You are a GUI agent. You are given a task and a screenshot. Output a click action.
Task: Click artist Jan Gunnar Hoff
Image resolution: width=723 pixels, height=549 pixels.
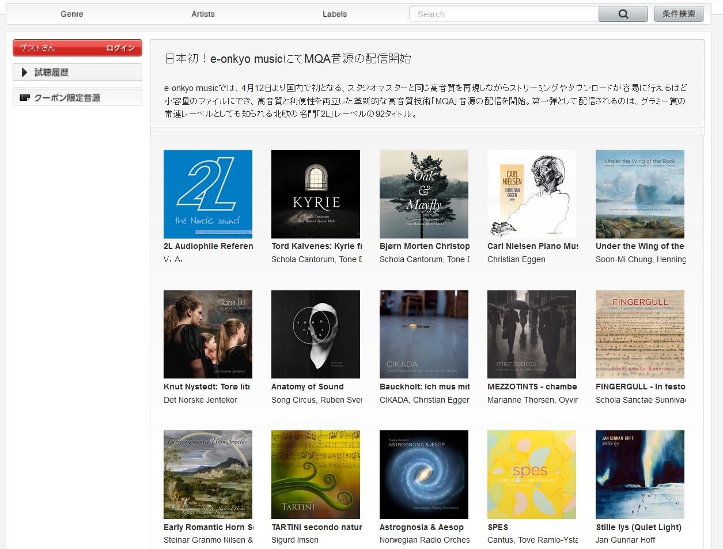coord(626,540)
